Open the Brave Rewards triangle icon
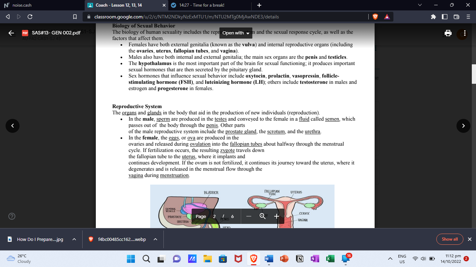 pos(386,17)
